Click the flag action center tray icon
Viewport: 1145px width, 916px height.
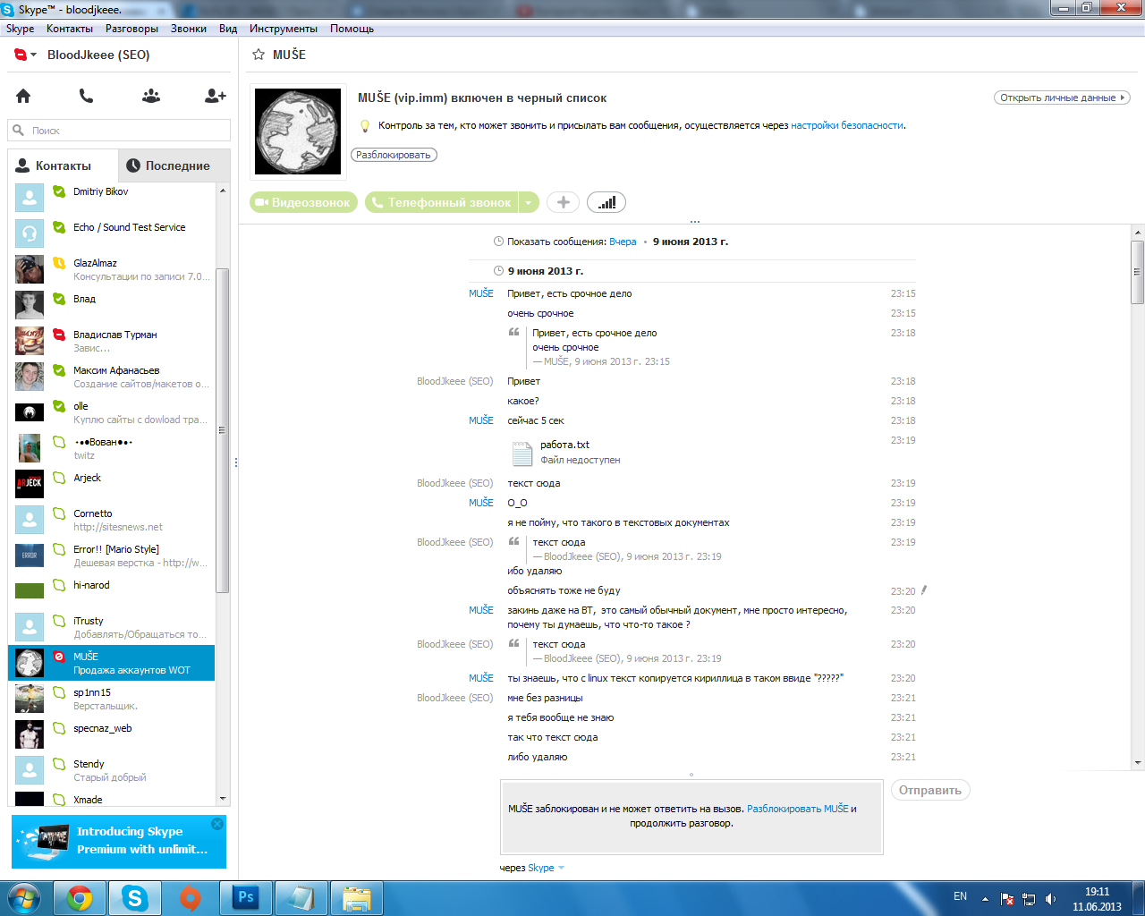(1007, 899)
